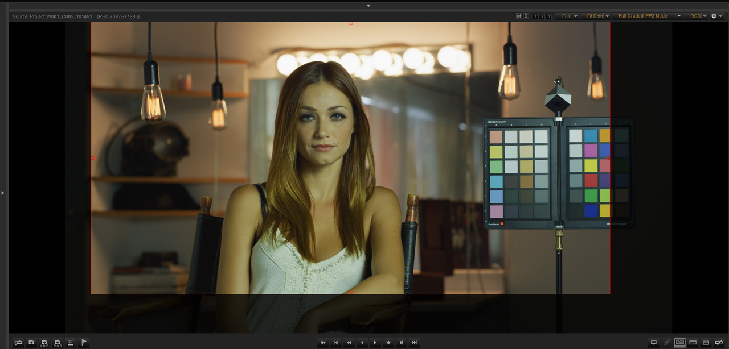Click the camera R3D snapshot icon

(x=58, y=343)
